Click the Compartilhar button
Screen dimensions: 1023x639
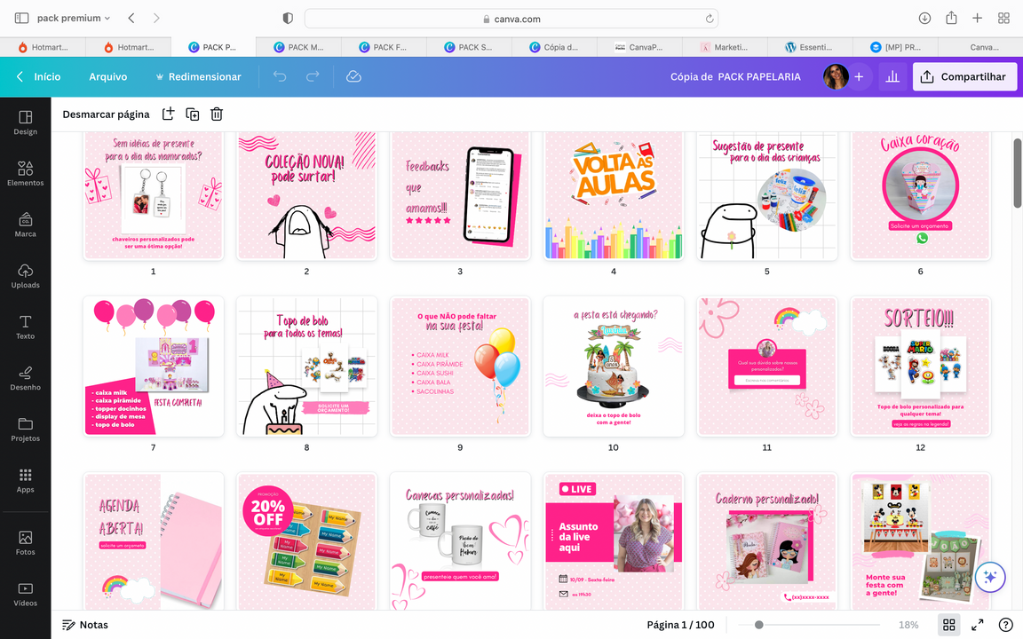(x=964, y=77)
